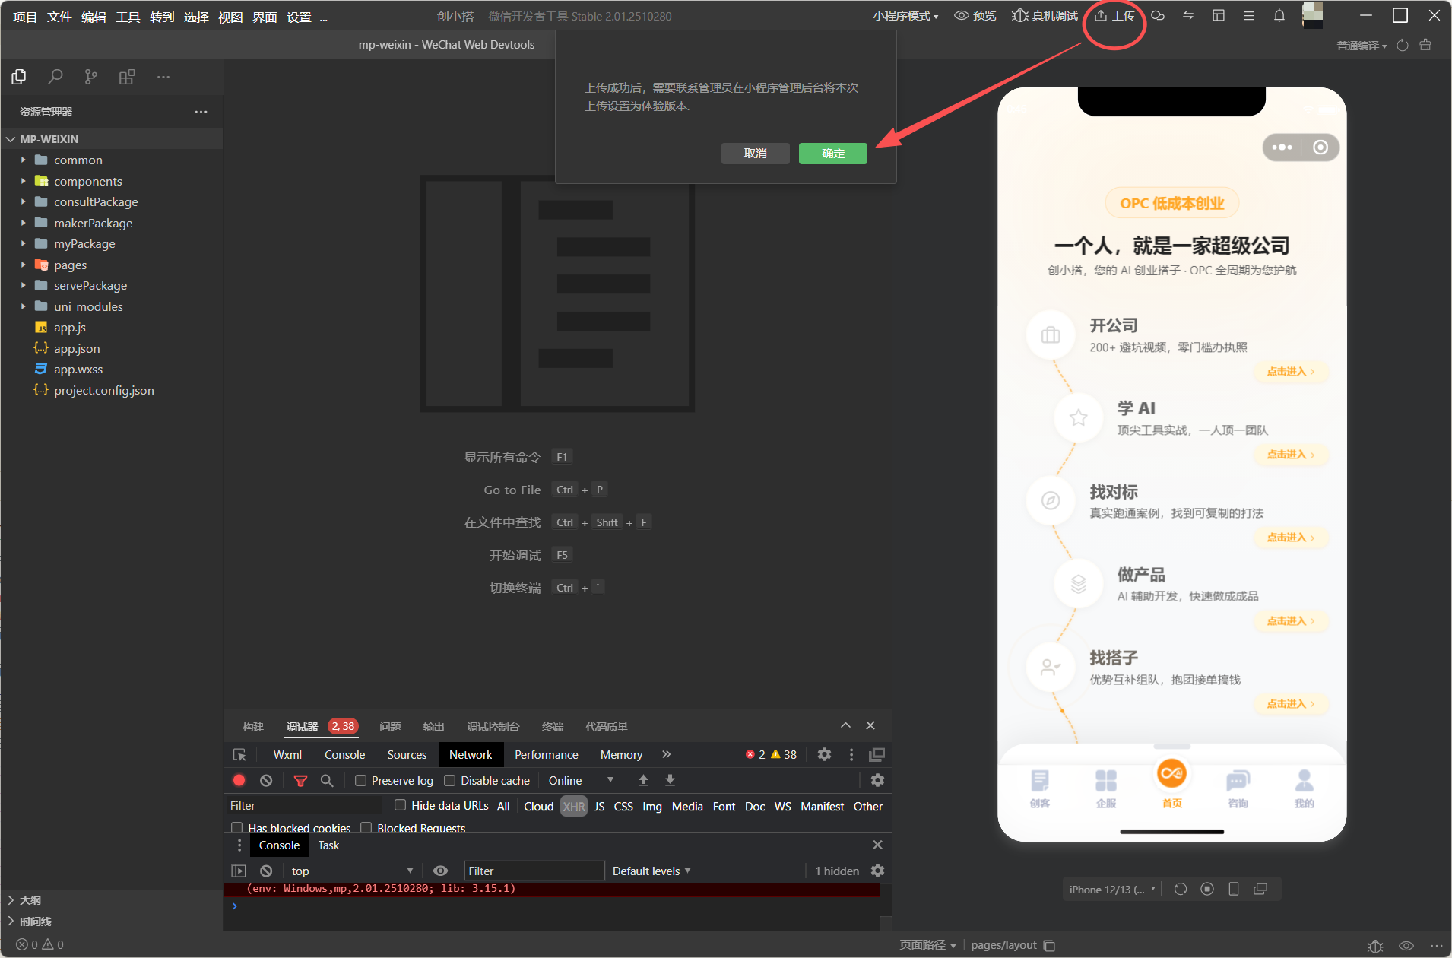1452x958 pixels.
Task: Enable Disable cache checkbox
Action: click(x=450, y=781)
